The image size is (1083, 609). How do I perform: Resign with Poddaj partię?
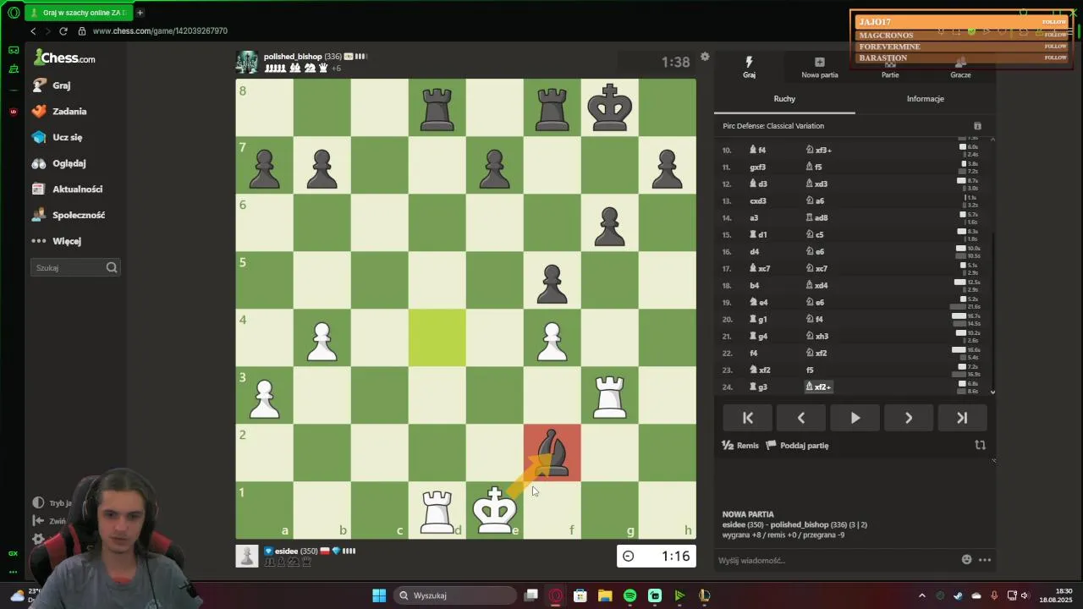click(x=797, y=446)
